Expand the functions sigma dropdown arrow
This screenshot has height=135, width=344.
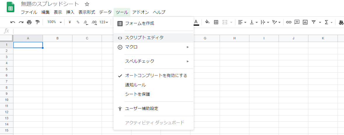pos(331,22)
